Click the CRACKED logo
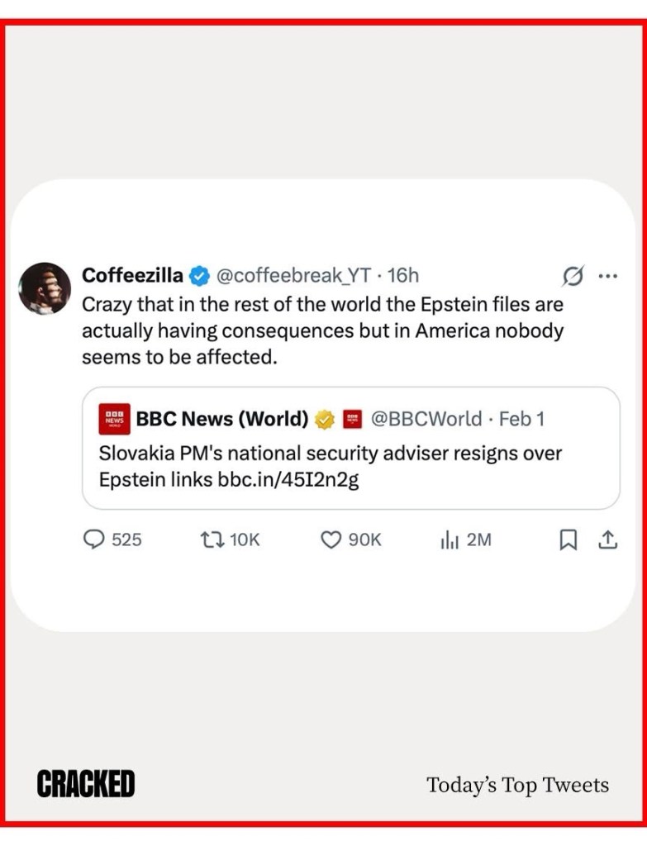Screen dimensions: 647x846 pos(85,783)
